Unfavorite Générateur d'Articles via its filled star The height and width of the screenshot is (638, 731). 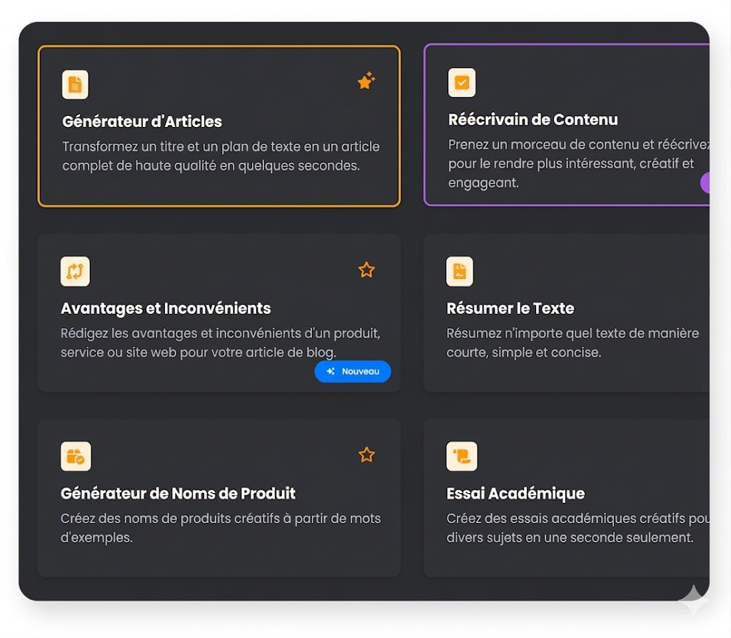(366, 82)
